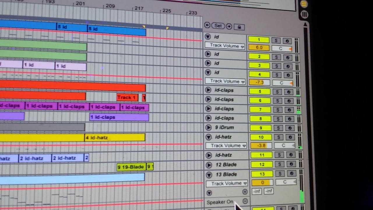Viewport: 373px width, 210px height.
Task: Solo track 5 with S button
Action: click(277, 92)
